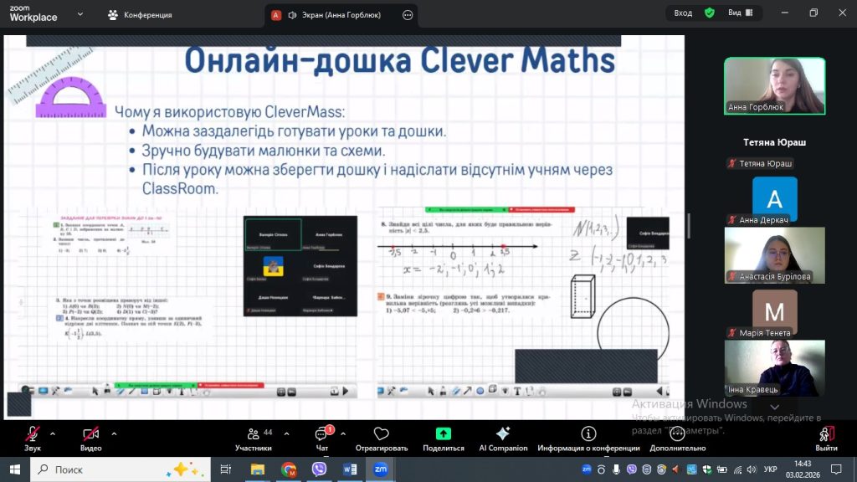Open Информация о конференции info

[588, 435]
